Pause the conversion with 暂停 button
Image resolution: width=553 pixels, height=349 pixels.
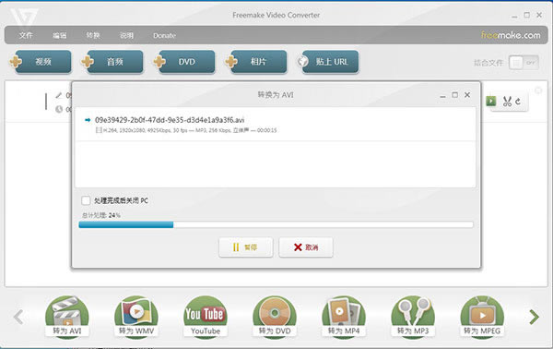click(245, 247)
